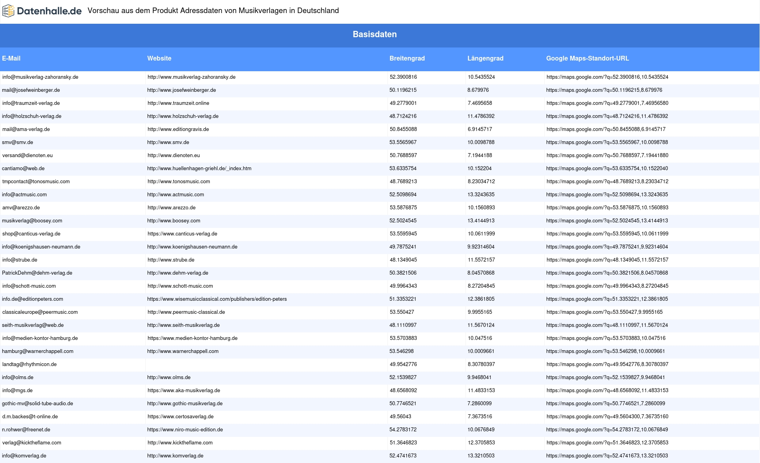Image resolution: width=760 pixels, height=463 pixels.
Task: Click email landtag@rhythmicon.de
Action: pos(29,364)
